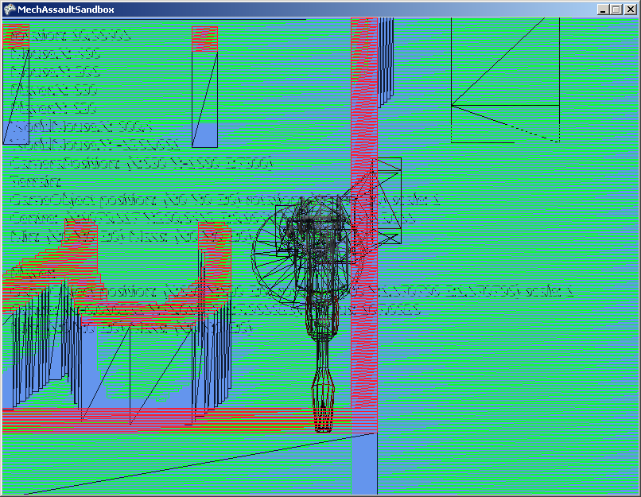Screen dimensions: 641x497
Task: Select the tall red vertical pillar
Action: [x=364, y=119]
